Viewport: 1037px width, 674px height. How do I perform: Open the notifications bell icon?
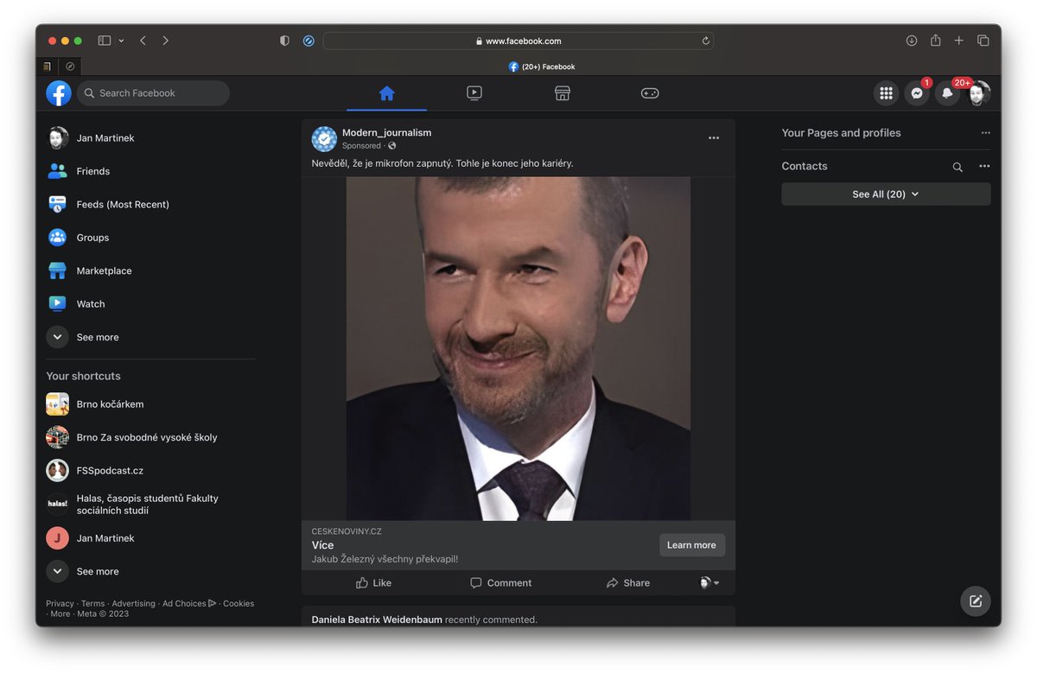[x=948, y=93]
